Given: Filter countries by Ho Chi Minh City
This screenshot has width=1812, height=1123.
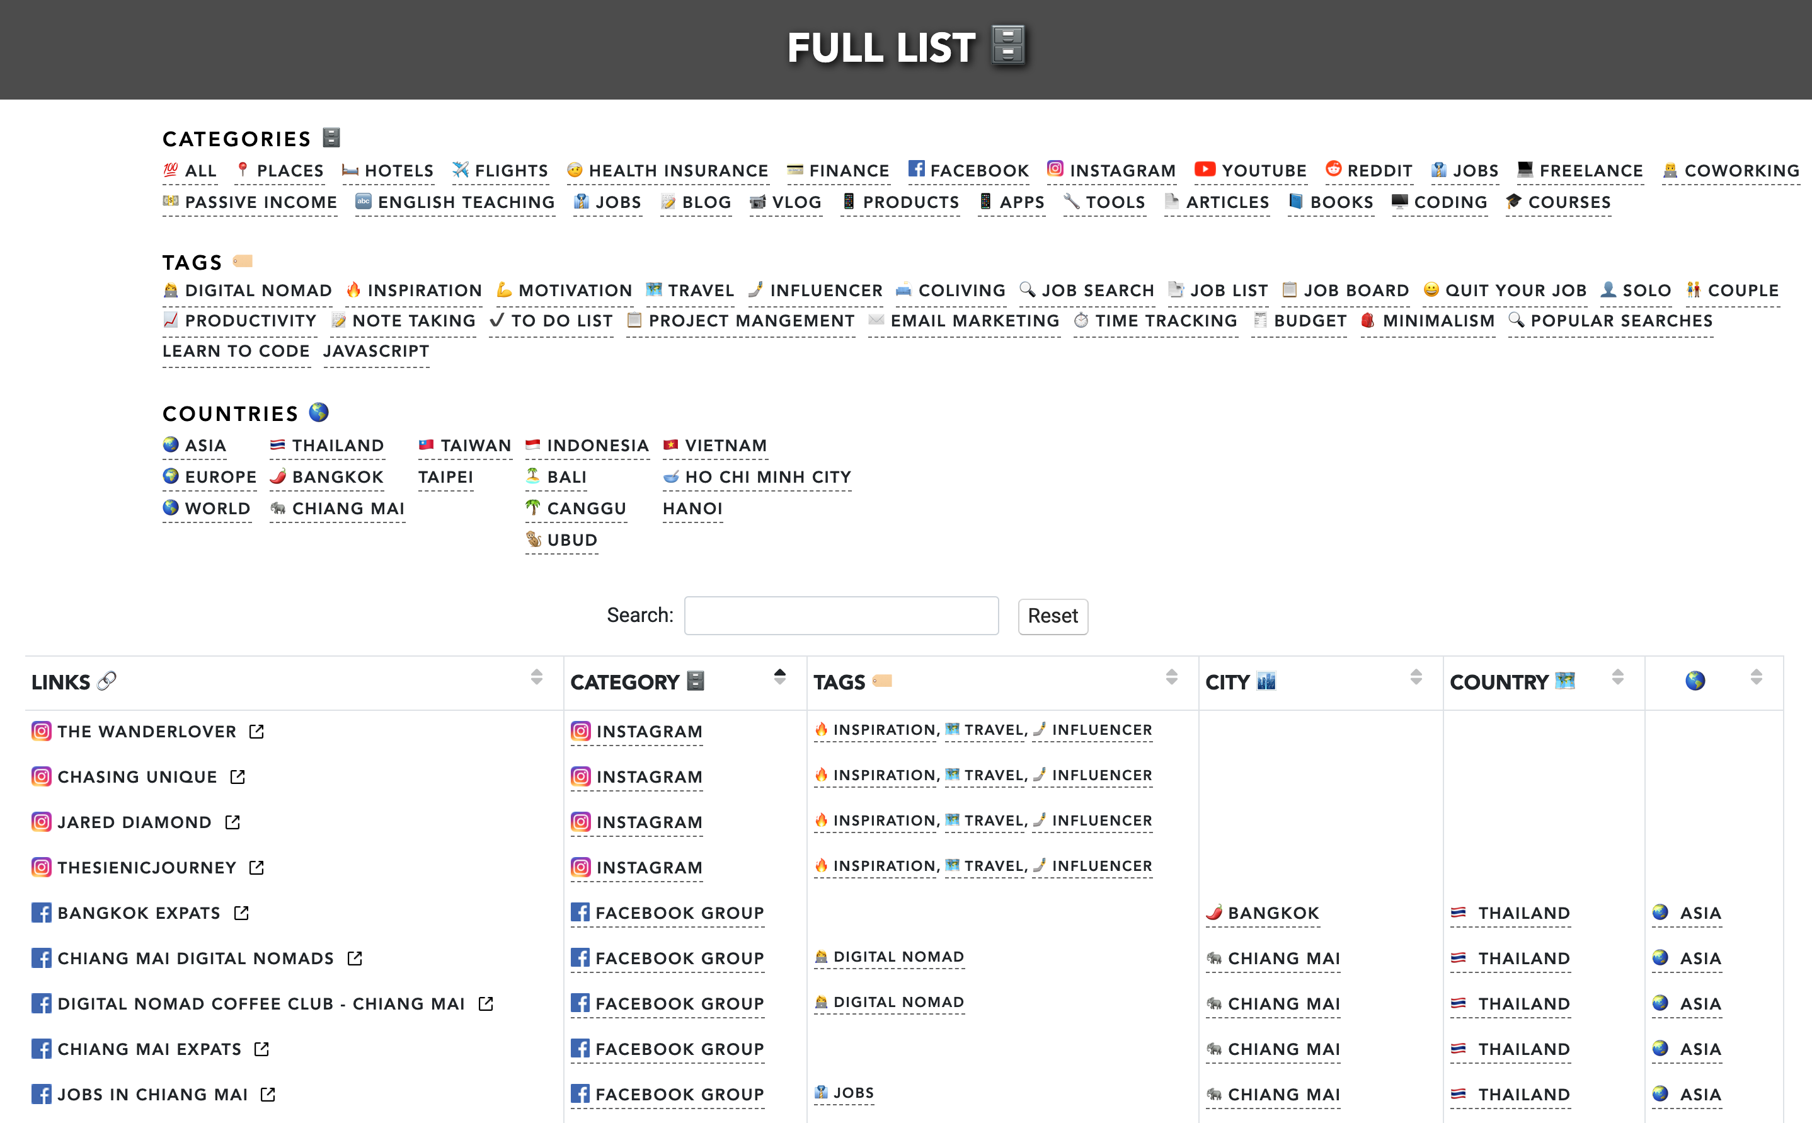Looking at the screenshot, I should (x=767, y=477).
